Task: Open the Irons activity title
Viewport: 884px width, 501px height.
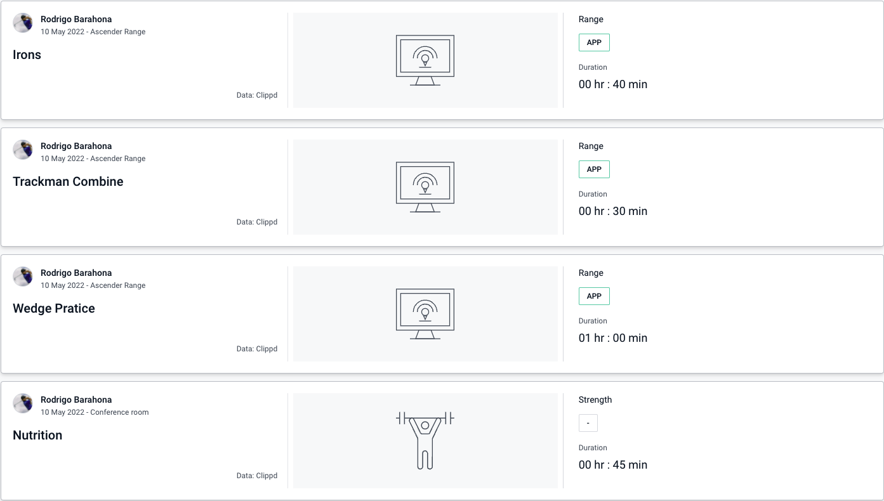Action: click(x=27, y=55)
